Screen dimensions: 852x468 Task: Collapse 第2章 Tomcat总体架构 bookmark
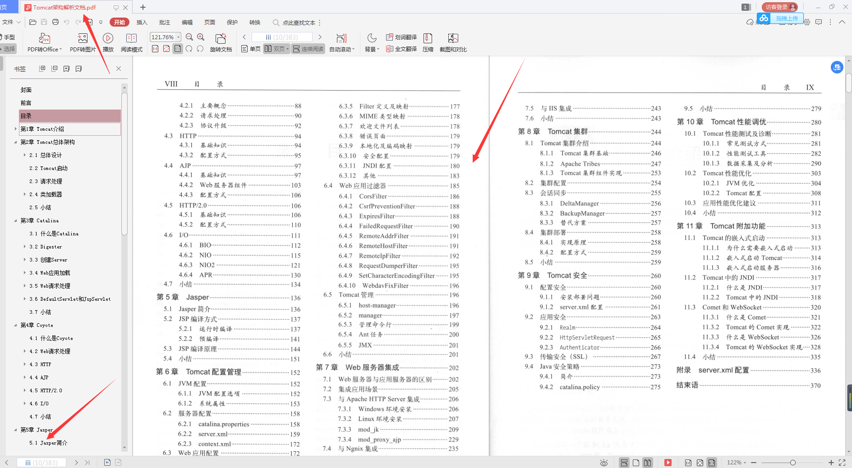tap(16, 142)
